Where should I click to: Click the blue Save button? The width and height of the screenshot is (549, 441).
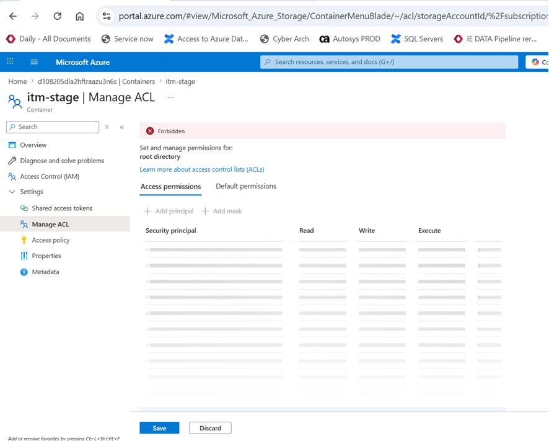pyautogui.click(x=159, y=428)
